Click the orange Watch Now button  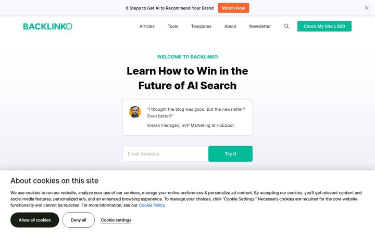233,8
